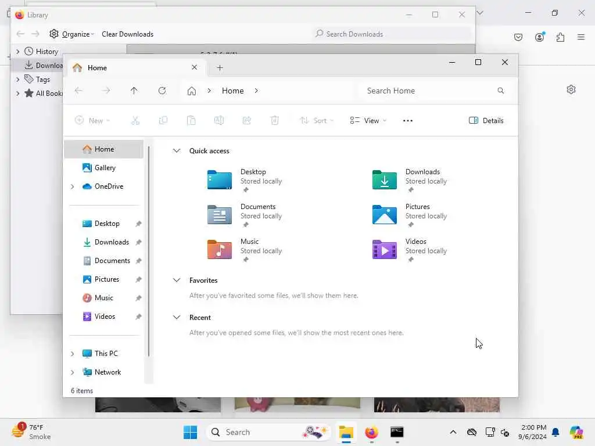Expand the Network tree node
The height and width of the screenshot is (446, 595).
[x=73, y=372]
